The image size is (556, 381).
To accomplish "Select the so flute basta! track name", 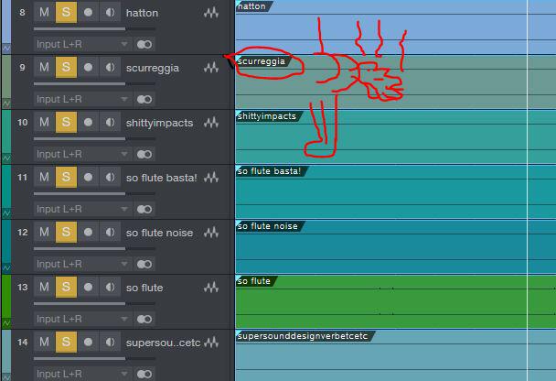I will click(162, 178).
